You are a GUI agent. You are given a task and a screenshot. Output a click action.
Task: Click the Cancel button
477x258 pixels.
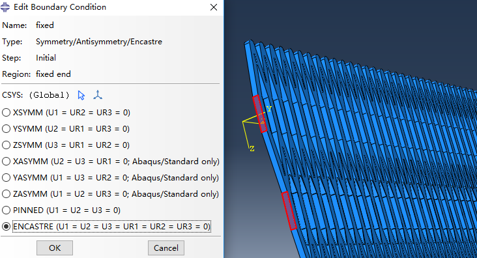(x=166, y=248)
